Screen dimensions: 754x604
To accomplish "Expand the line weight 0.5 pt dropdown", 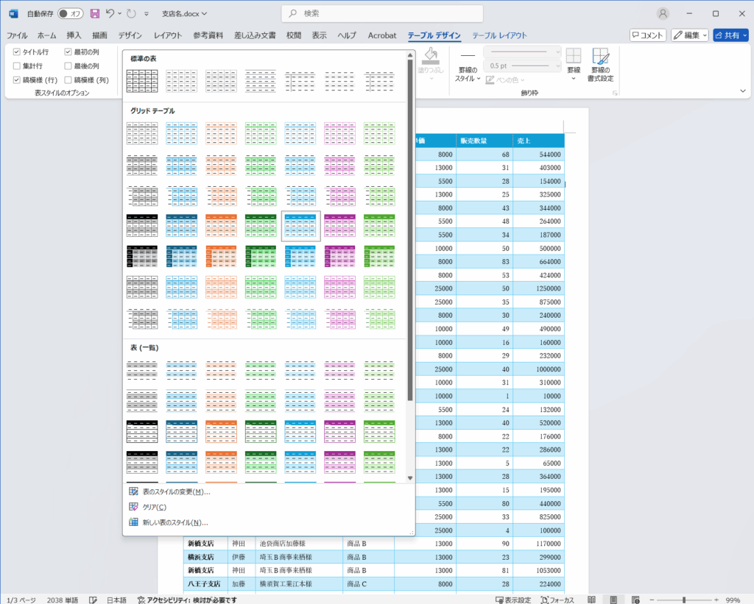I will pos(557,66).
